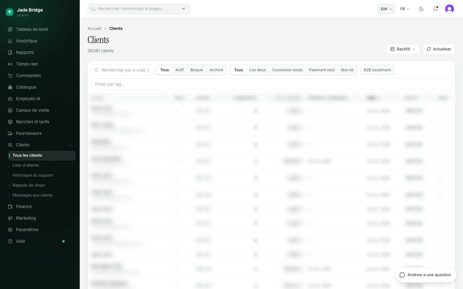
Task: Click the Tableau de bord grid icon
Action: coord(10,29)
